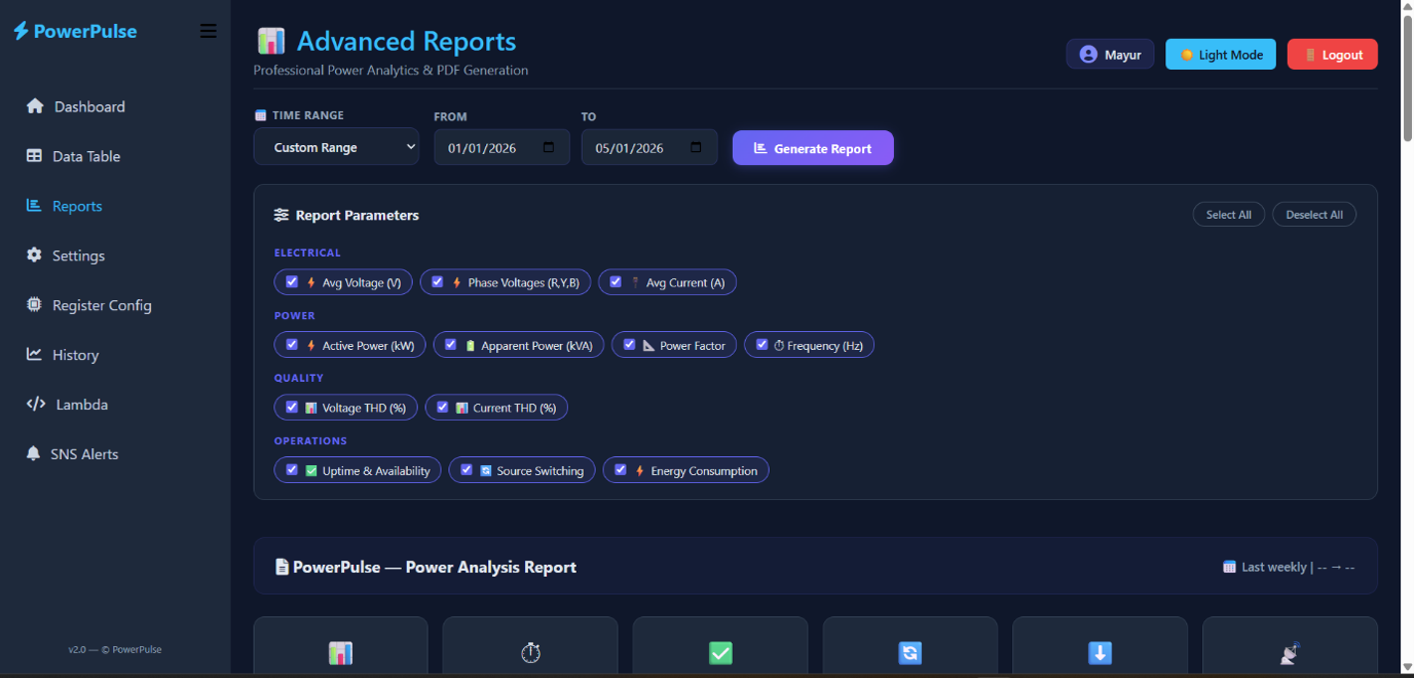Image resolution: width=1414 pixels, height=678 pixels.
Task: Click the OPERATIONS section heading
Action: click(310, 440)
